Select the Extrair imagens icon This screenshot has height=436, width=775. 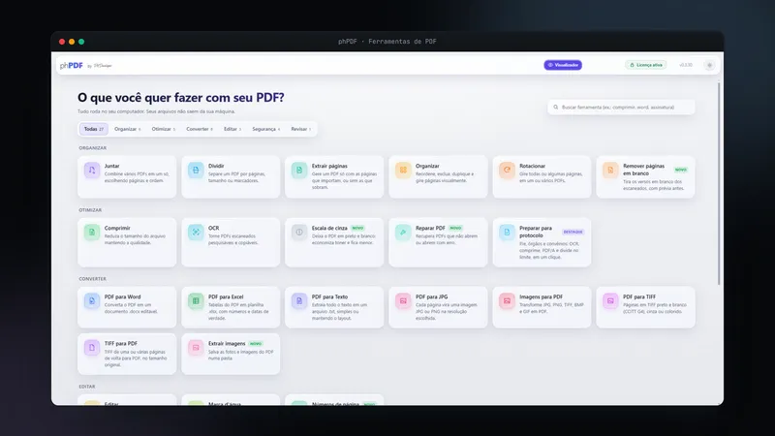[x=196, y=347]
